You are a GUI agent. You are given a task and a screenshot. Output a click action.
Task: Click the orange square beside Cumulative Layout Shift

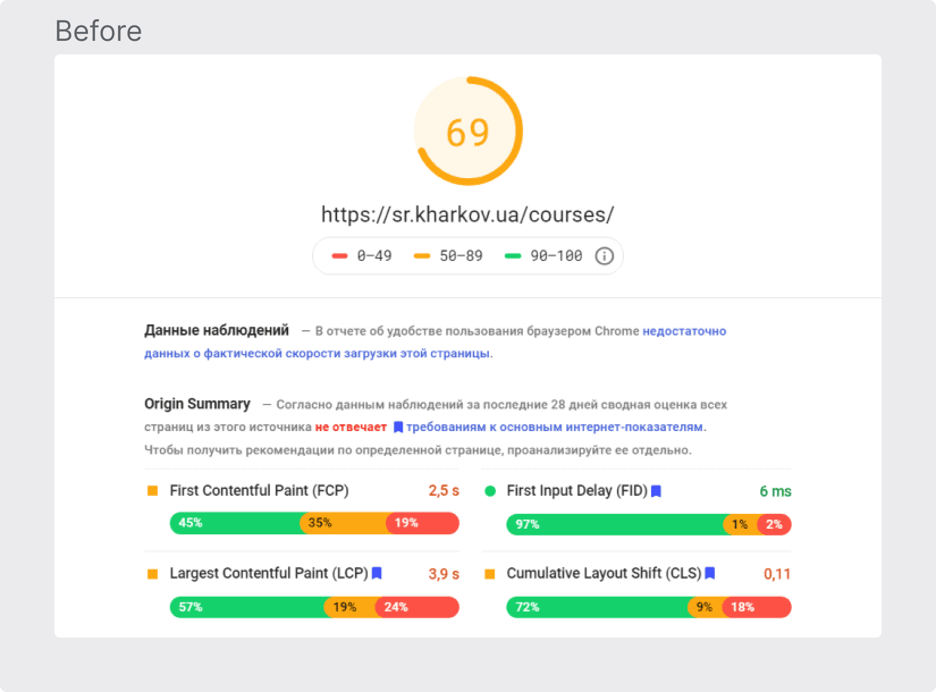[490, 574]
